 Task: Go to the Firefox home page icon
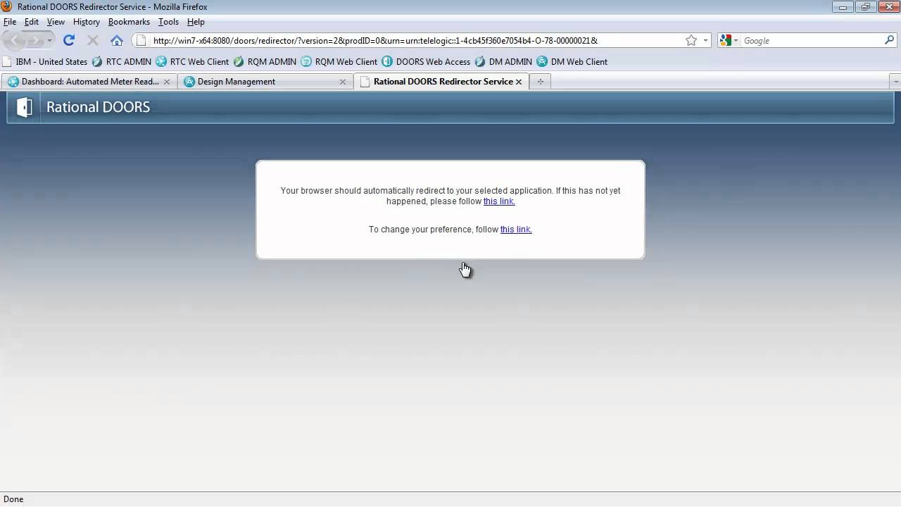click(x=117, y=40)
